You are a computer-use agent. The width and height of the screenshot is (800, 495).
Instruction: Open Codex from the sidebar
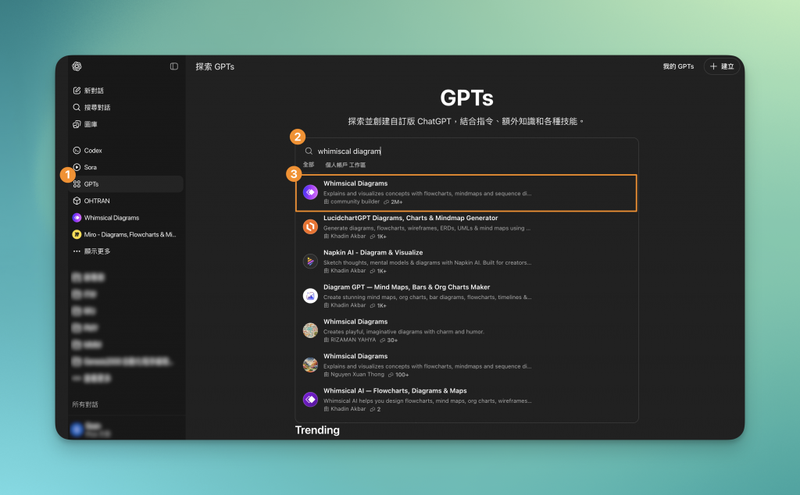[x=126, y=151]
